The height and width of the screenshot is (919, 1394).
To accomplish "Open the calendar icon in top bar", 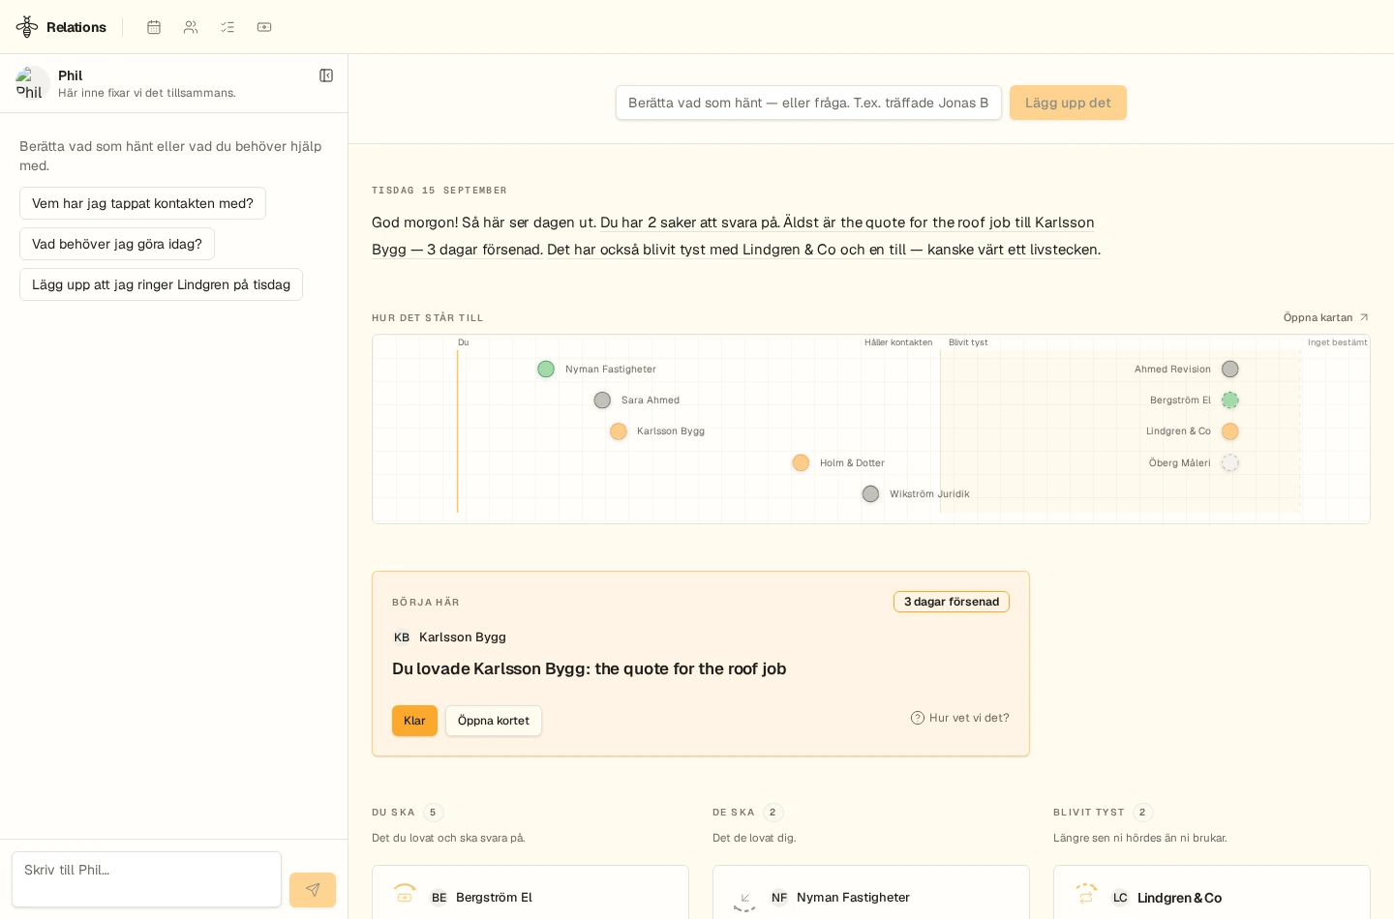I will coord(154,27).
